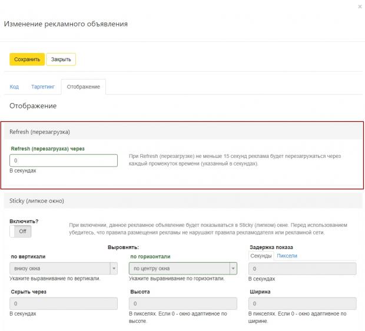Click the Высота input field
The width and height of the screenshot is (365, 331).
coord(183,303)
